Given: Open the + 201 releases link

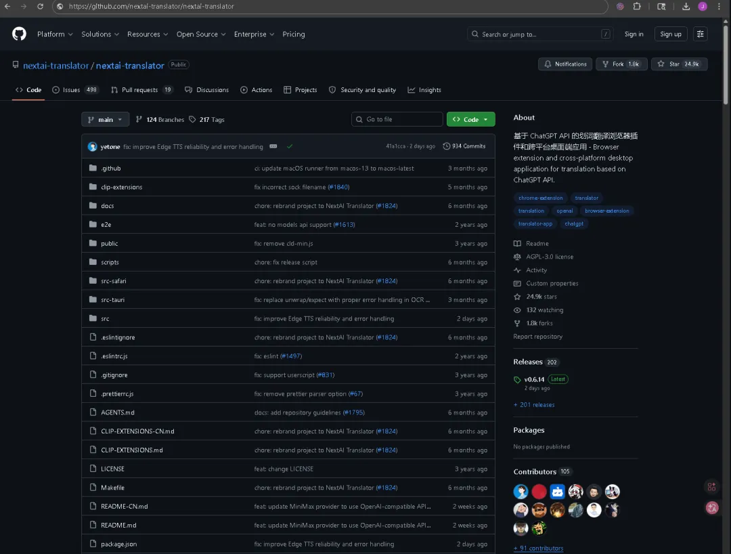Looking at the screenshot, I should (534, 405).
